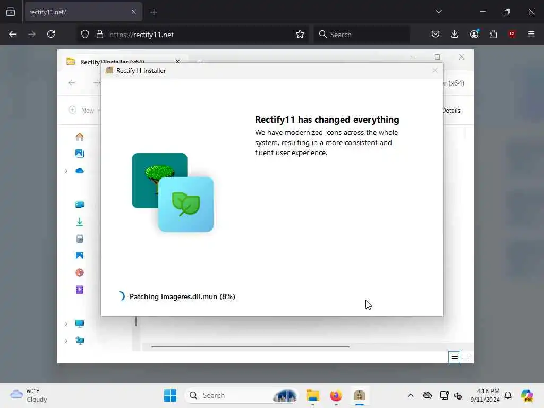Open Music folder in Explorer sidebar

point(80,273)
